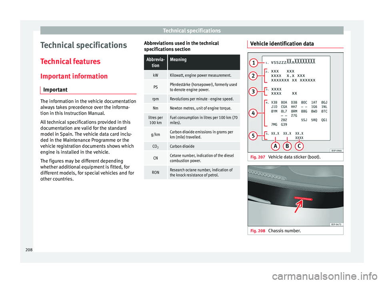Click circled number 1 marker on sticker diagram
The width and height of the screenshot is (384, 283).
[254, 63]
